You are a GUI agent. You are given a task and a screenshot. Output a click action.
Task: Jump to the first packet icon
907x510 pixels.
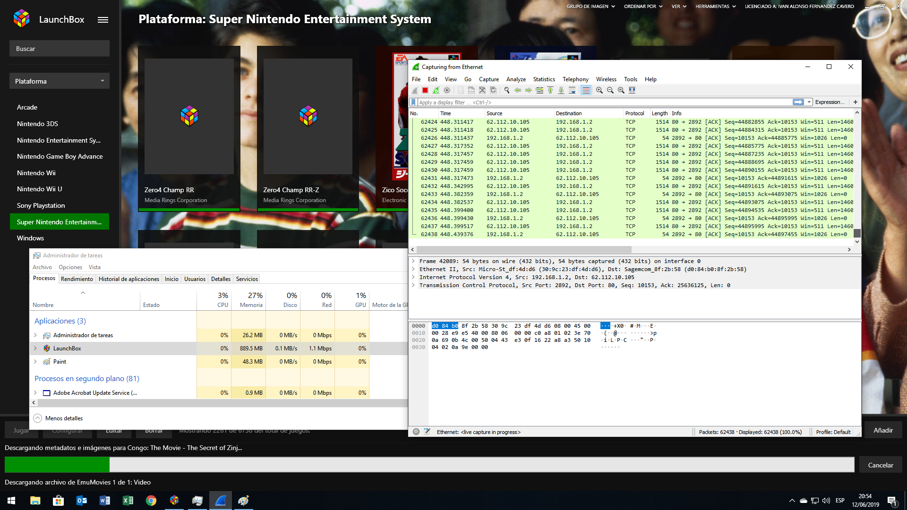(550, 90)
